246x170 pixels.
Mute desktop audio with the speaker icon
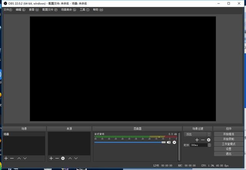(169, 142)
